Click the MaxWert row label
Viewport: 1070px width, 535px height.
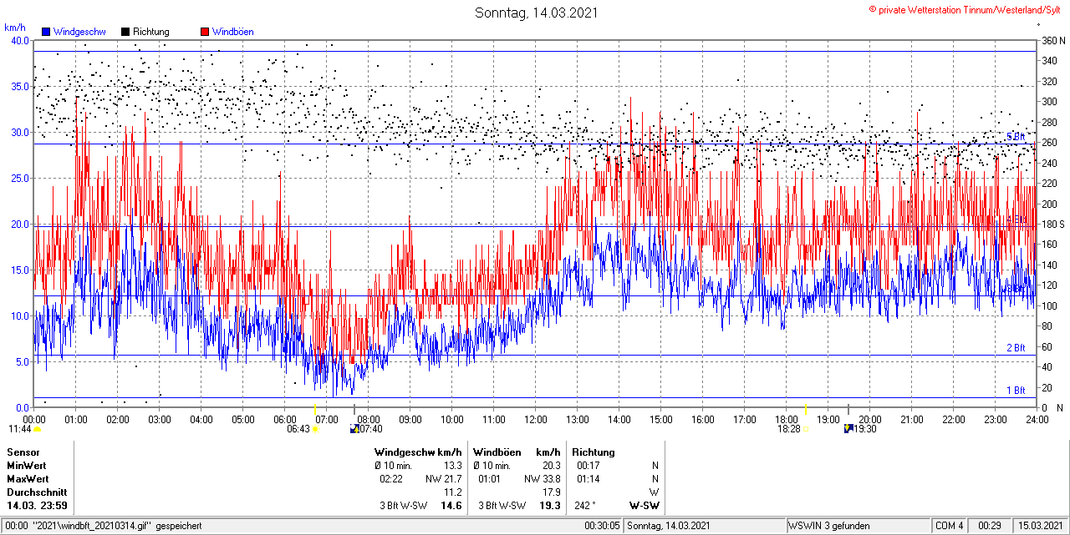(x=29, y=479)
